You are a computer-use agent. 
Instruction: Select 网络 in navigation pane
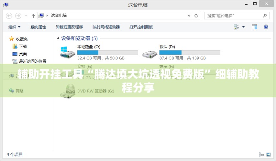pos(19,91)
